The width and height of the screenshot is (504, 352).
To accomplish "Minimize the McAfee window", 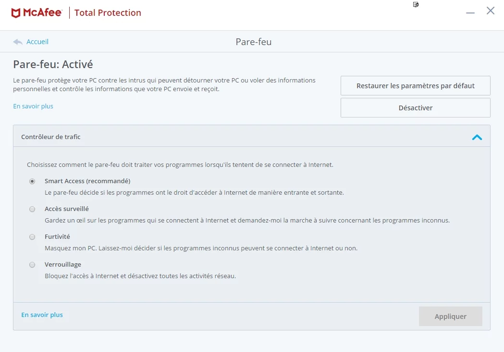I will [470, 13].
